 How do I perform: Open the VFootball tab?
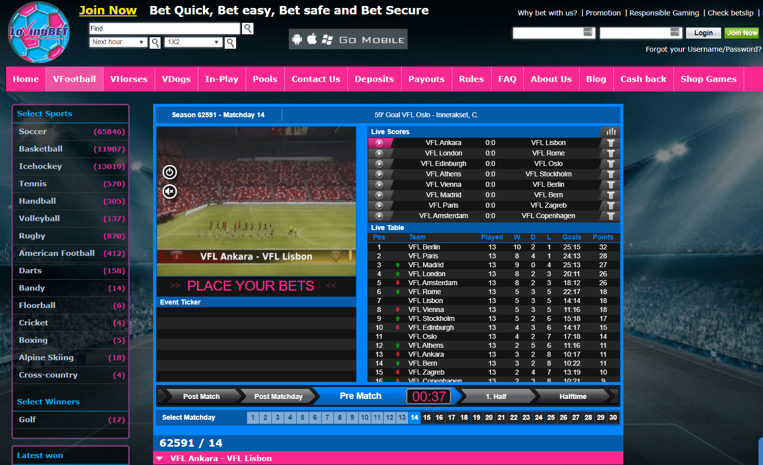coord(75,79)
